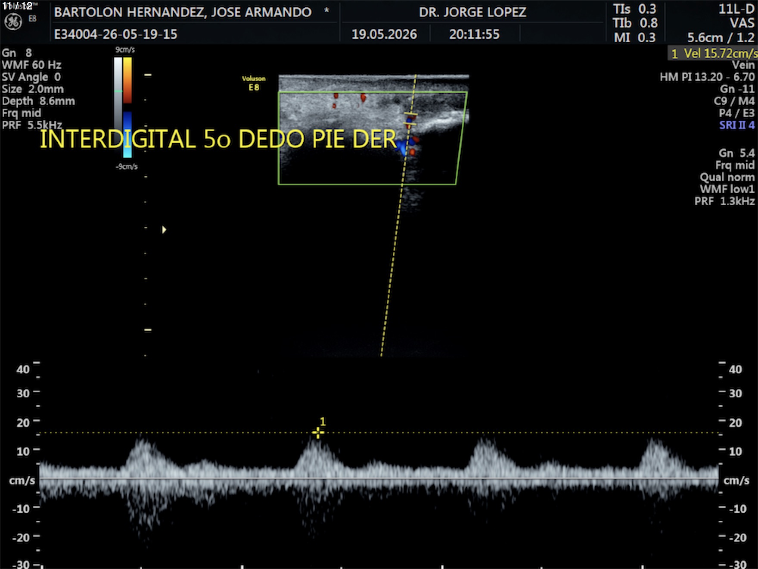Image resolution: width=758 pixels, height=569 pixels.
Task: Click the spectral Doppler baseline line
Action: (x=379, y=479)
